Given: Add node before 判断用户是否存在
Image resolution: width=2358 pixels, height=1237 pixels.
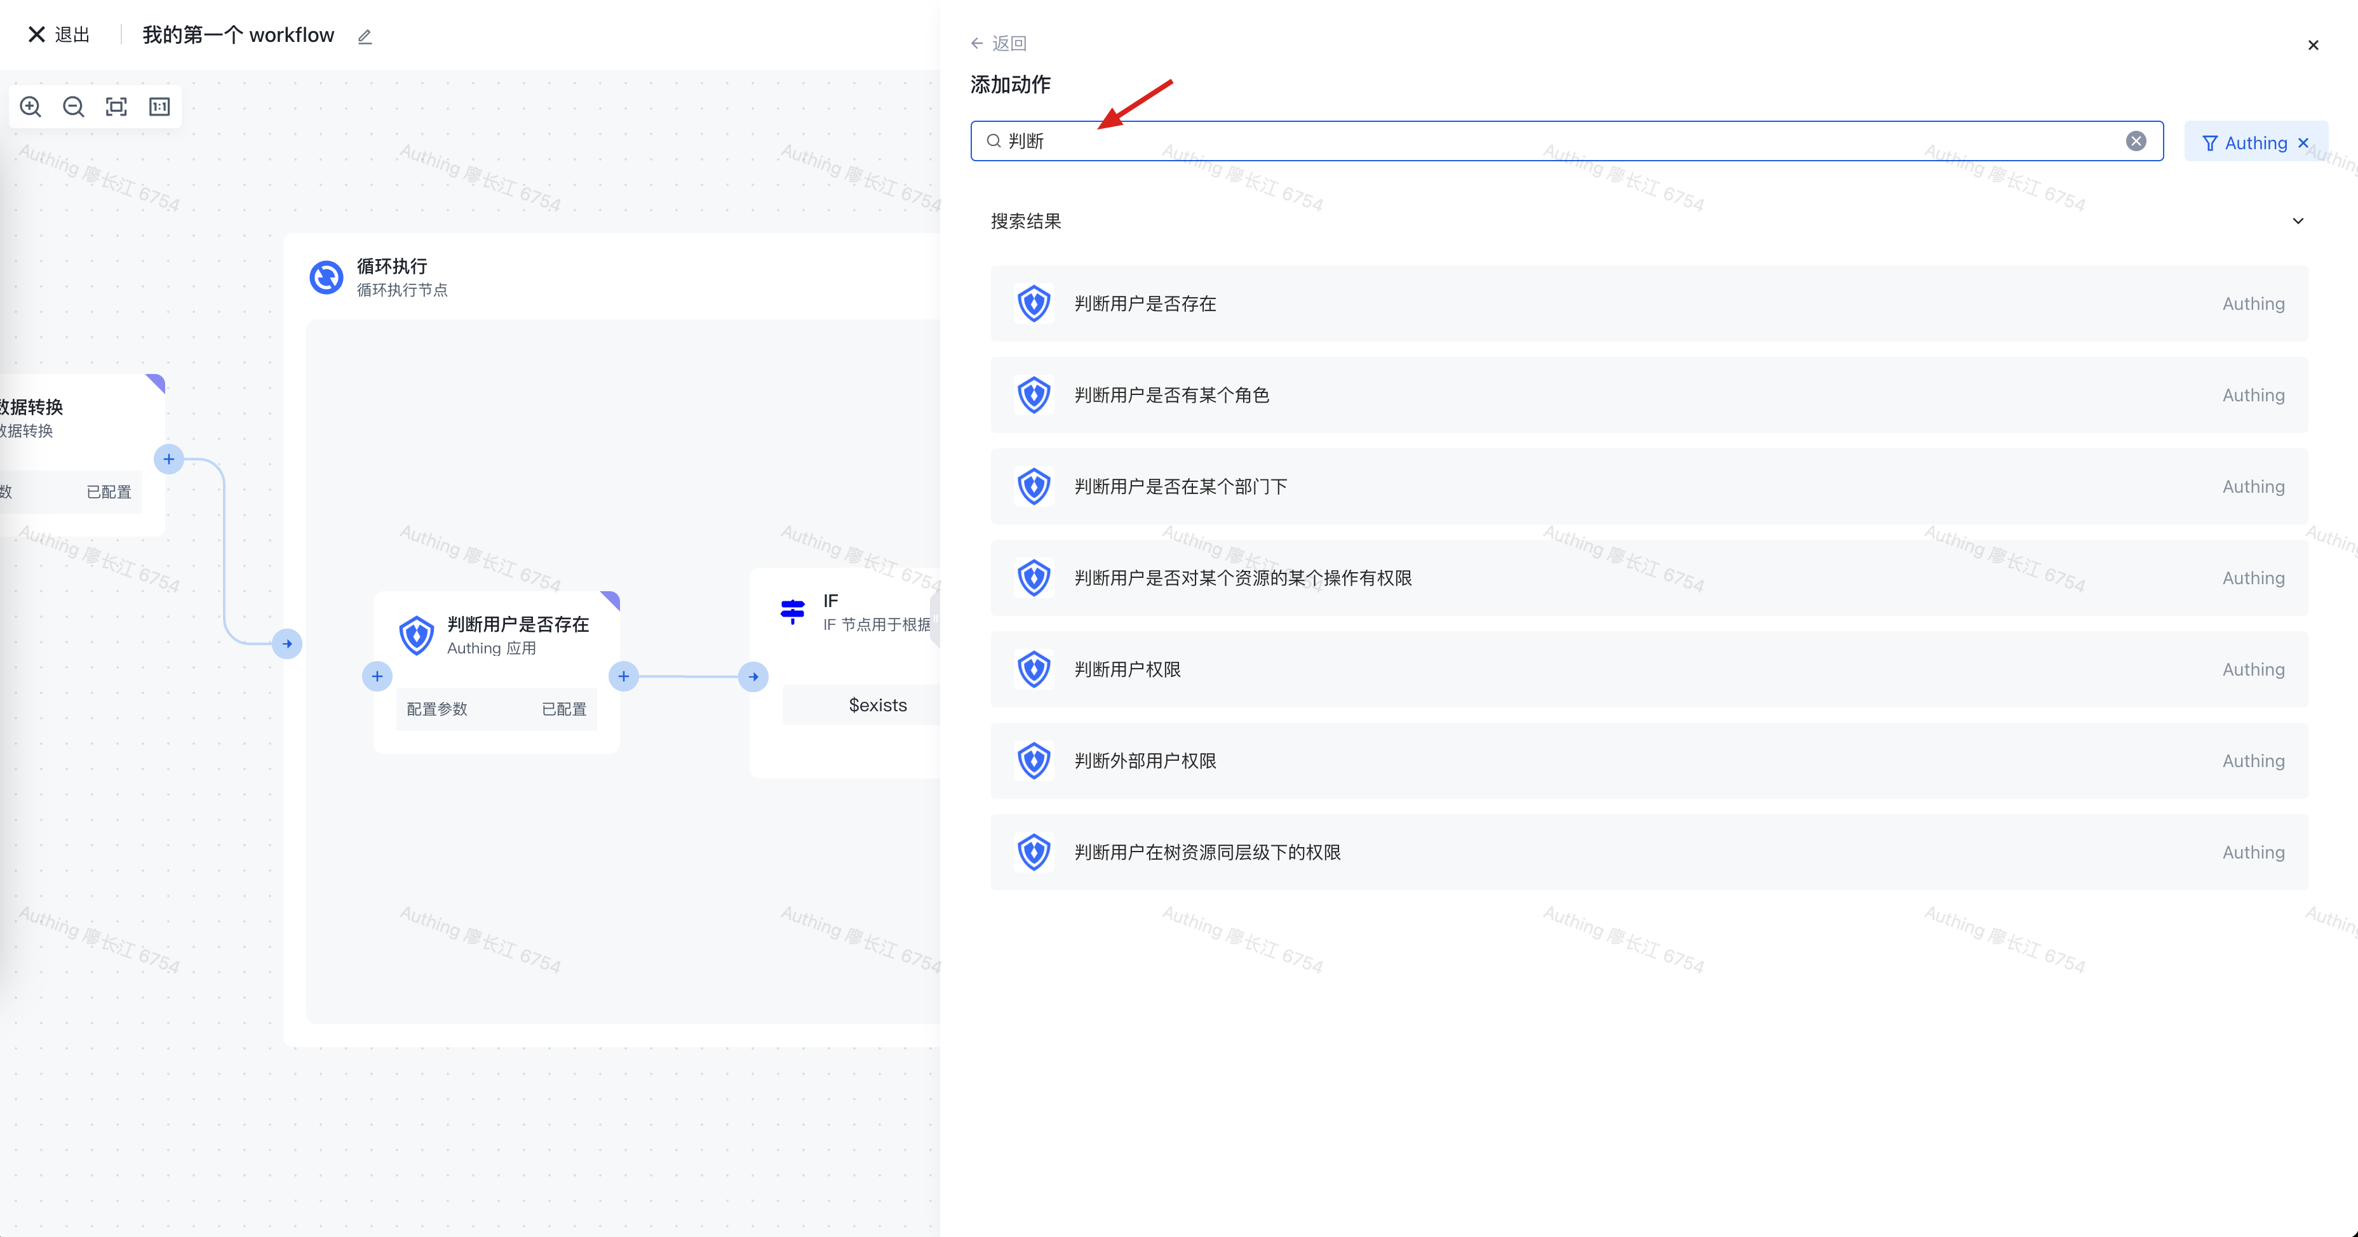Looking at the screenshot, I should tap(377, 676).
